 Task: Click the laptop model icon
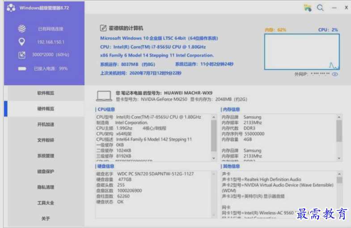(104, 96)
